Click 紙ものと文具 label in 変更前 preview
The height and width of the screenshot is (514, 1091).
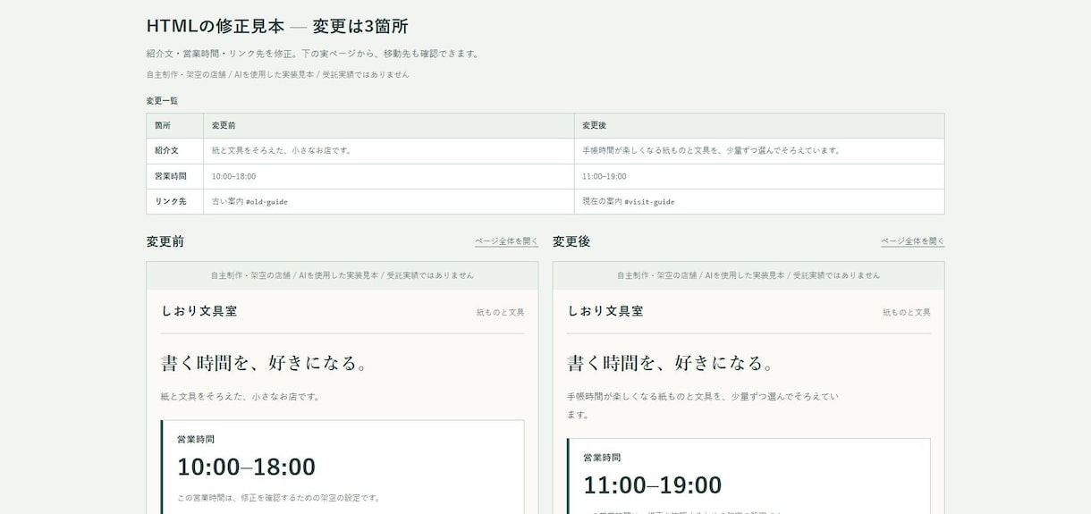[500, 312]
